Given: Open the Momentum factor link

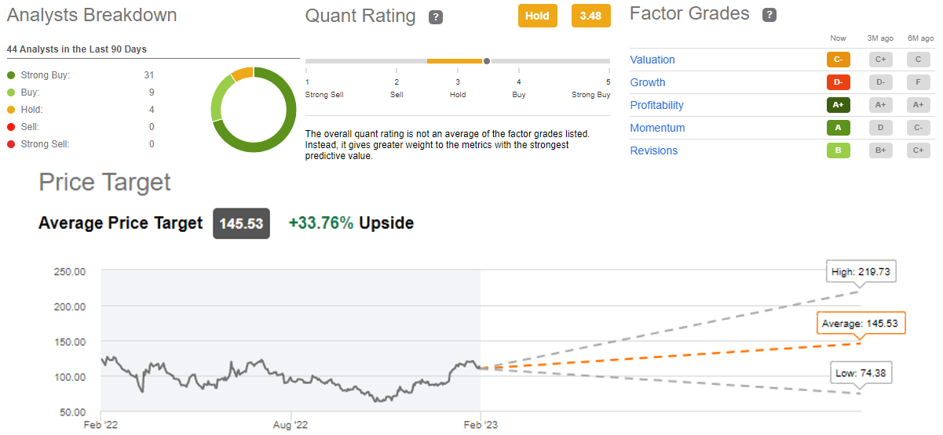Looking at the screenshot, I should [x=657, y=128].
